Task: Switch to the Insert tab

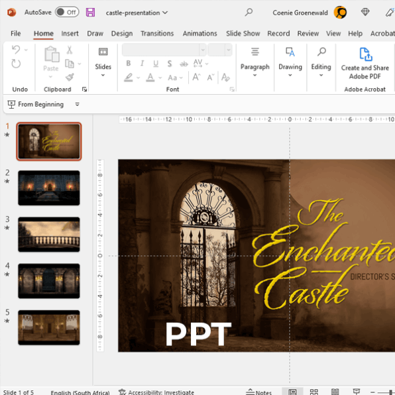Action: (x=70, y=34)
